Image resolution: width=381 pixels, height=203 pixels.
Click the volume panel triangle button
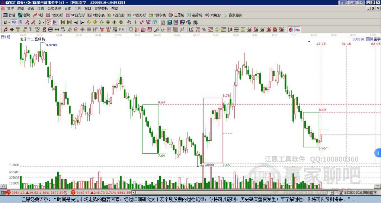3,186
